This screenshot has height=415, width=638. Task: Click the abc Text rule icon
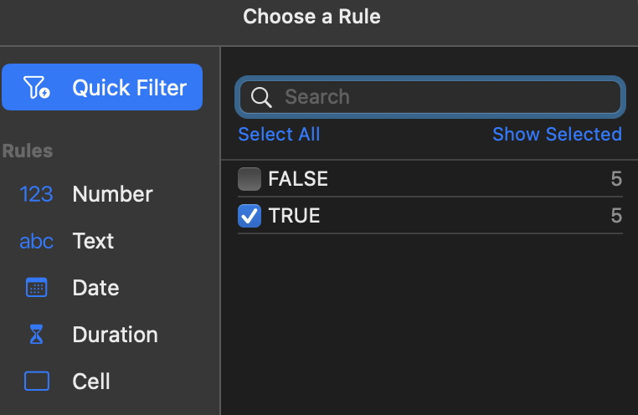point(37,241)
